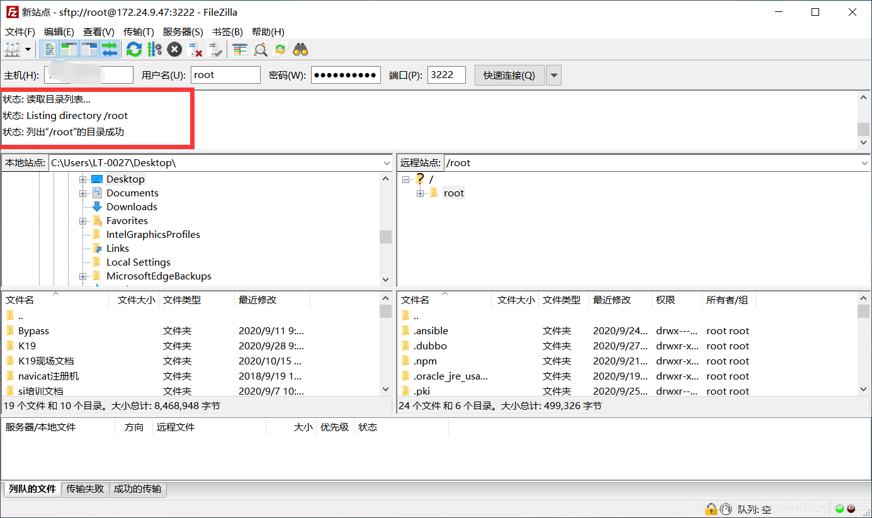Select the remote .ansible folder
872x518 pixels.
[x=431, y=331]
